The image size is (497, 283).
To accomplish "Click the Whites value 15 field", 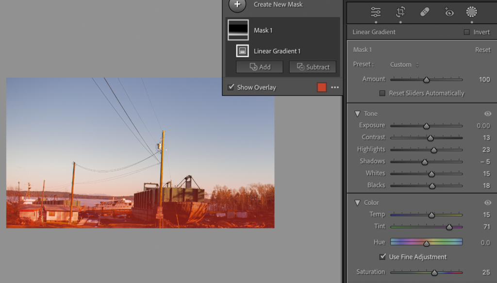I will click(x=486, y=174).
